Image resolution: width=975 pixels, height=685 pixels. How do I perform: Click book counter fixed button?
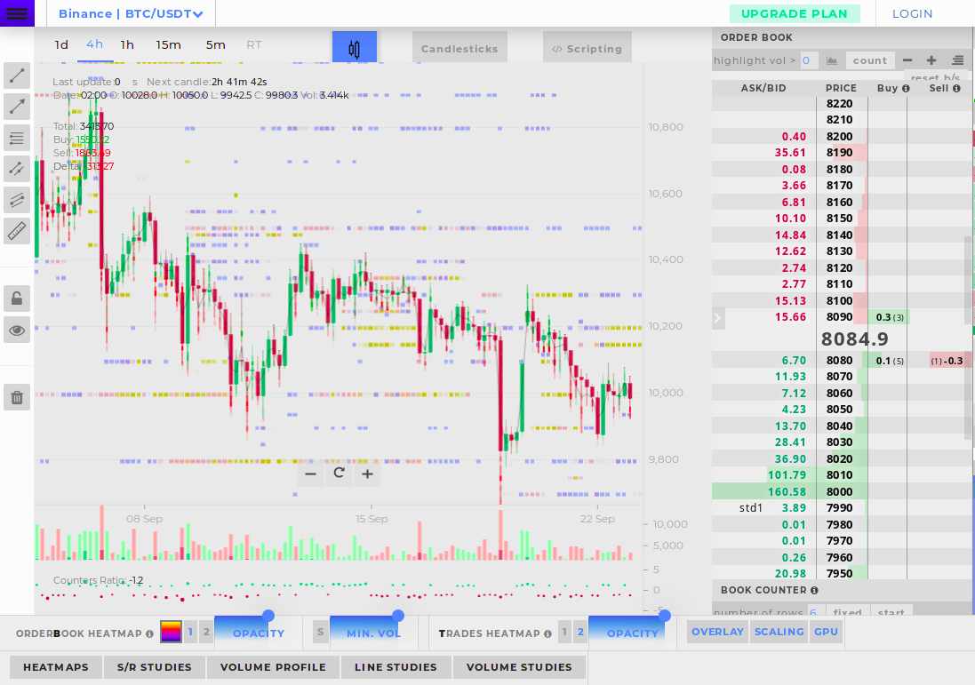(x=848, y=611)
